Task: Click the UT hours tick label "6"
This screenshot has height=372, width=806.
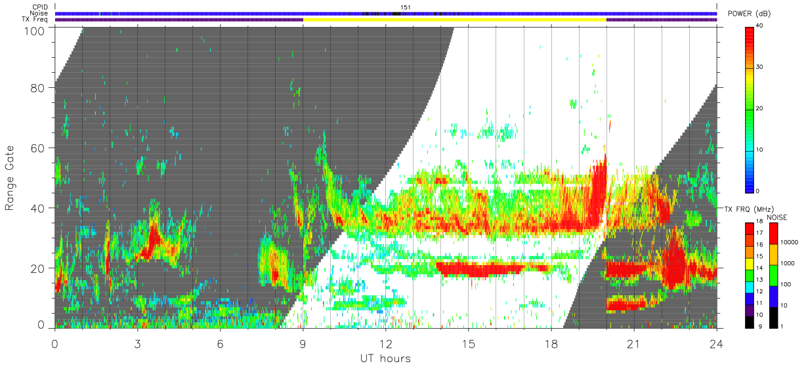Action: pyautogui.click(x=221, y=344)
